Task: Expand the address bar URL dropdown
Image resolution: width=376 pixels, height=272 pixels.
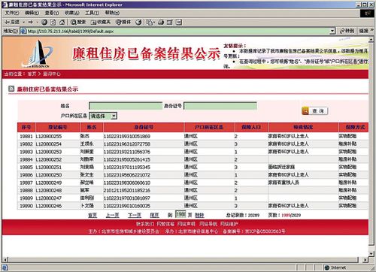Action: click(332, 31)
